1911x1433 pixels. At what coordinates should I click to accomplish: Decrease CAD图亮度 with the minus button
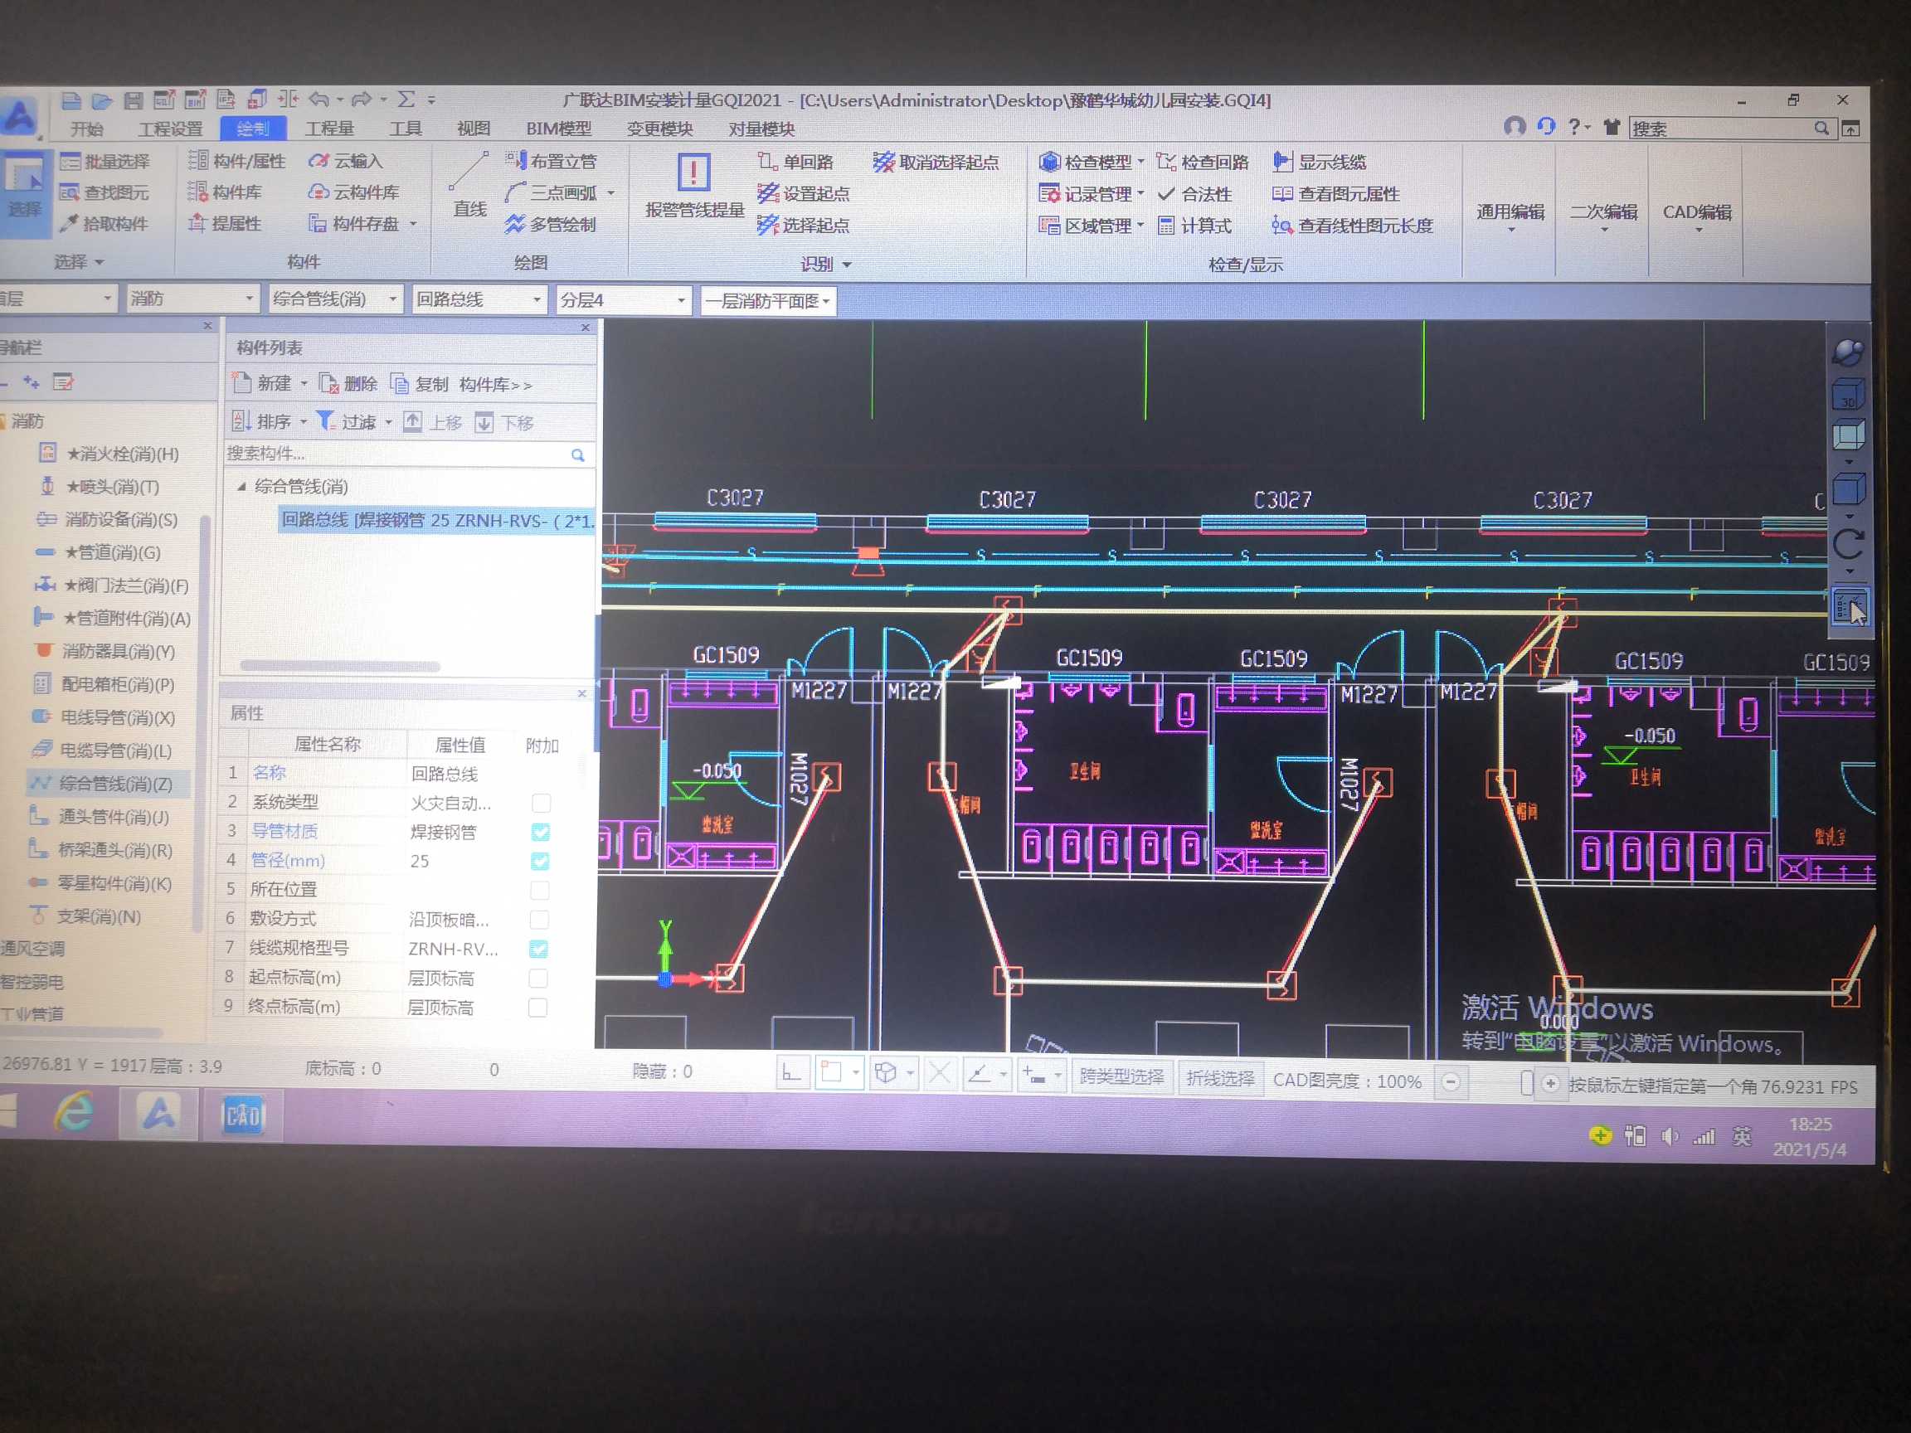point(1451,1081)
